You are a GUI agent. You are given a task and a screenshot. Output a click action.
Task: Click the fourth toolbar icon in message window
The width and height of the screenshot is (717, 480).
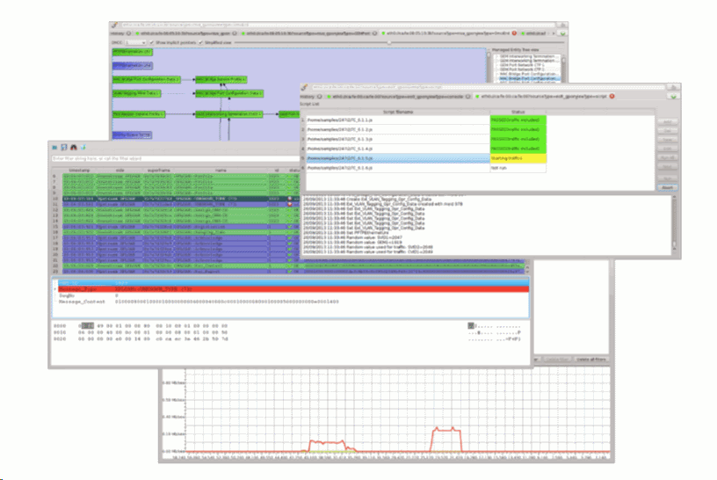coord(83,146)
